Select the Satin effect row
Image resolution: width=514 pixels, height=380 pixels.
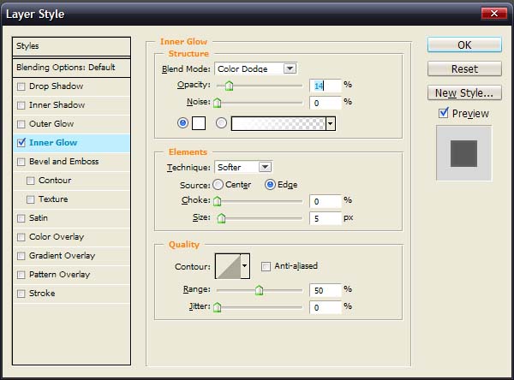pyautogui.click(x=71, y=218)
